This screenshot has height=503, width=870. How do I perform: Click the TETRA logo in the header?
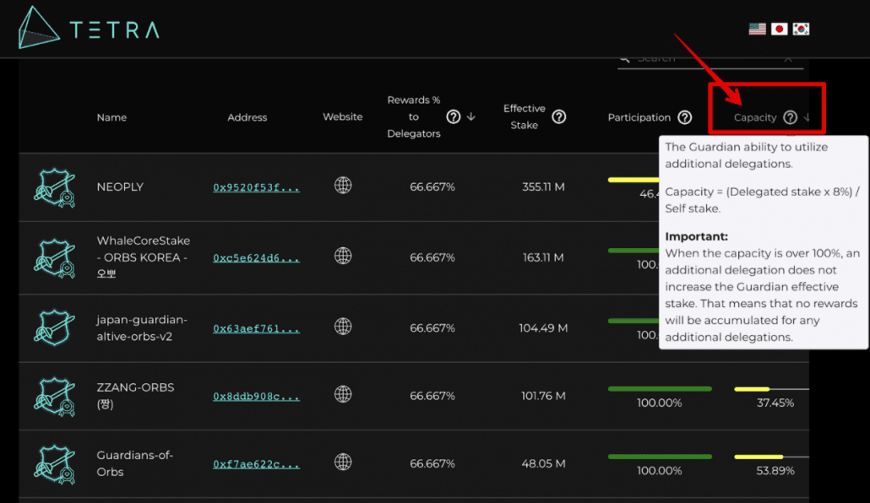[x=90, y=28]
